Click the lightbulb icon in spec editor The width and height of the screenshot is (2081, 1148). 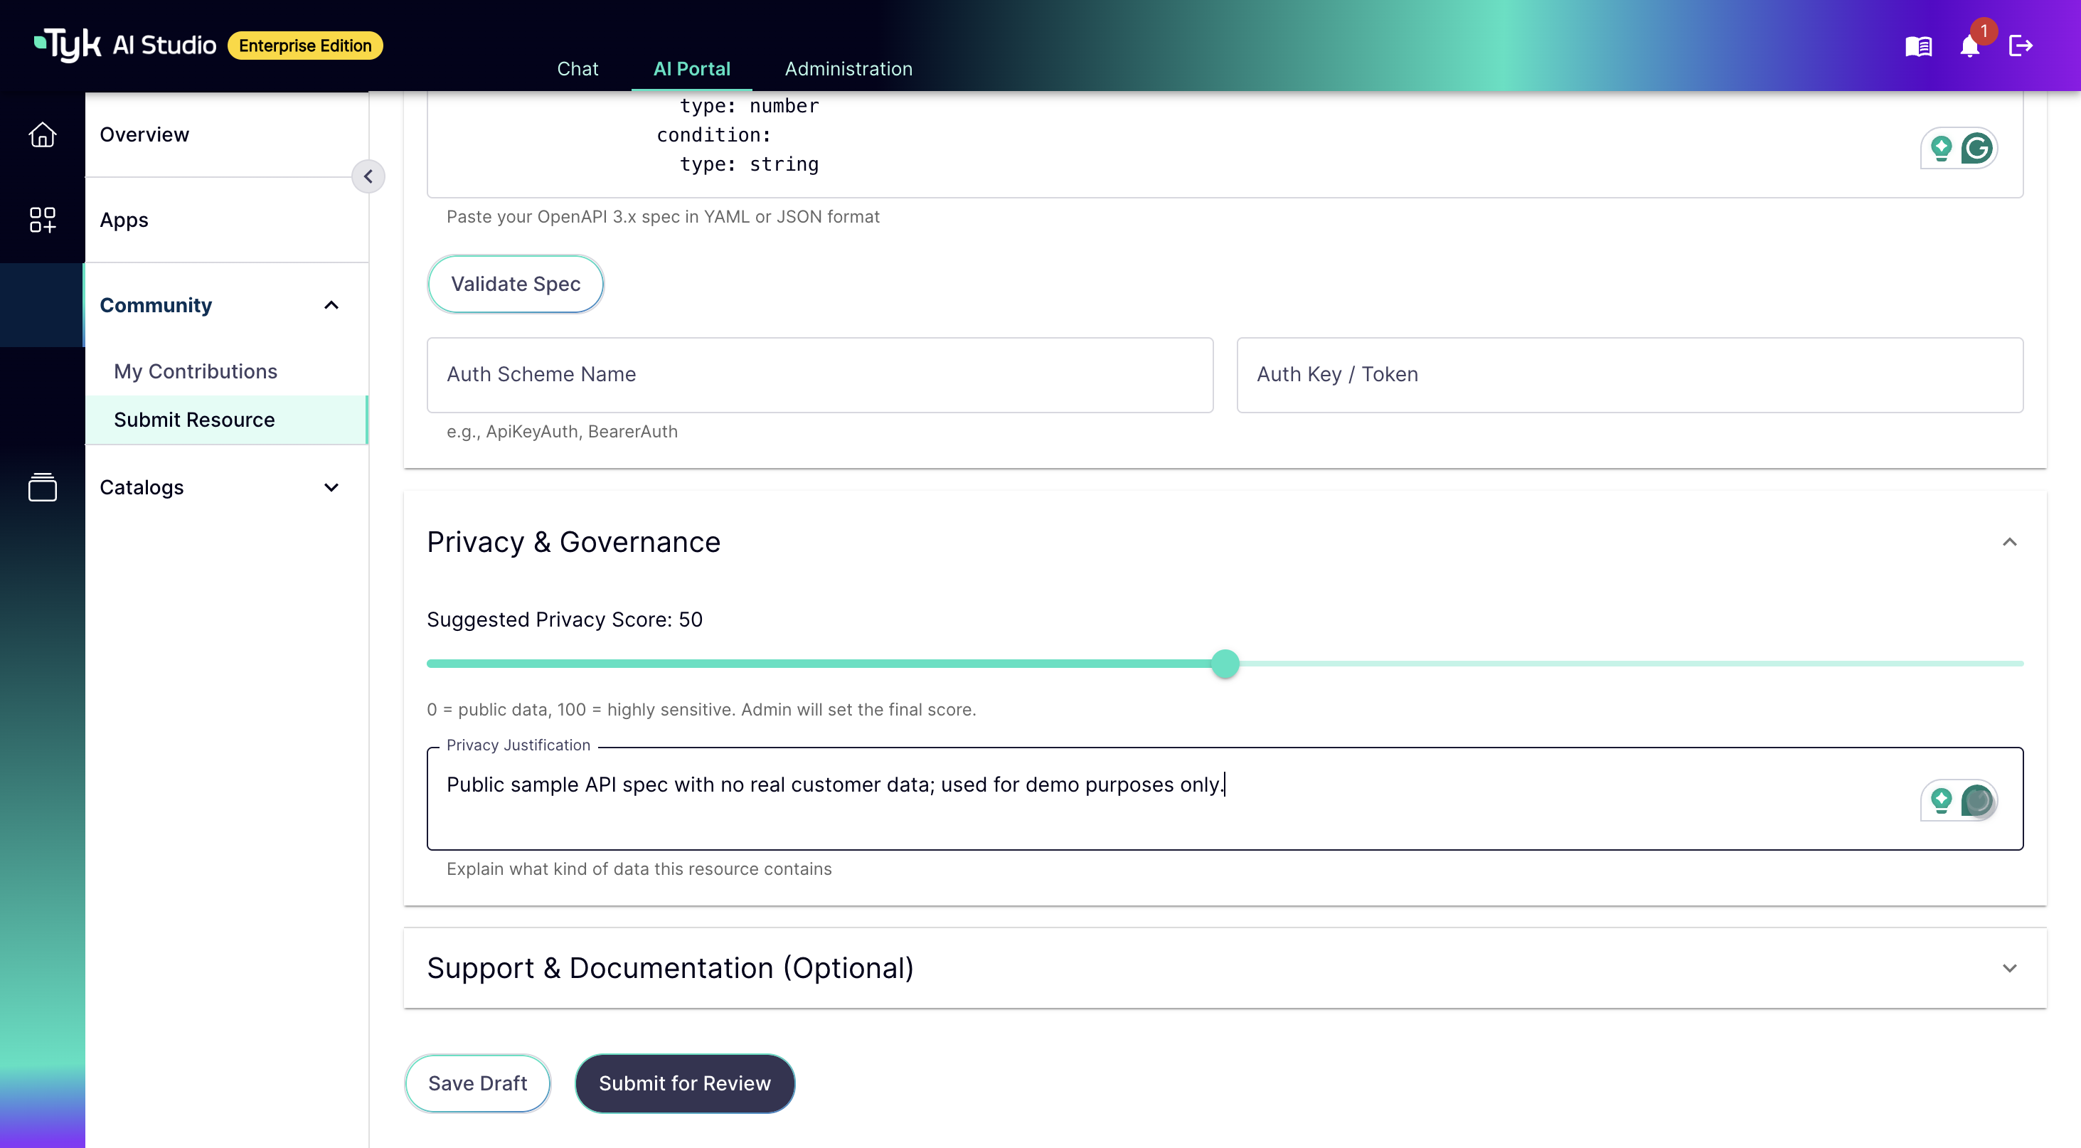point(1940,149)
